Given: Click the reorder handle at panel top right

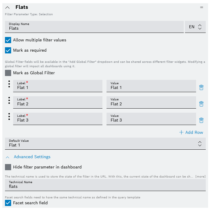Looking at the screenshot, I should click(202, 7).
